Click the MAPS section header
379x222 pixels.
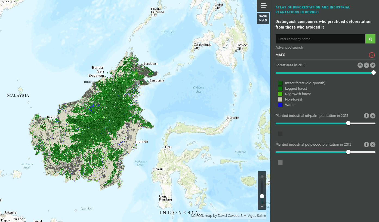(x=280, y=55)
